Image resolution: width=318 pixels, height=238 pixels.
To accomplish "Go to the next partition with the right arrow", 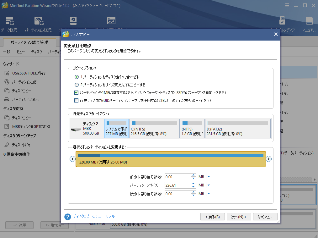I will (x=268, y=159).
